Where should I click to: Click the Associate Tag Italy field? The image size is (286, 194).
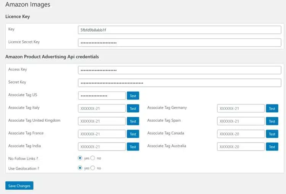tap(102, 108)
